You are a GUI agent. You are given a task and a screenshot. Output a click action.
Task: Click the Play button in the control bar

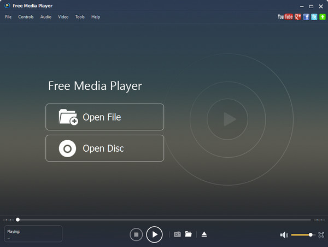pos(155,234)
